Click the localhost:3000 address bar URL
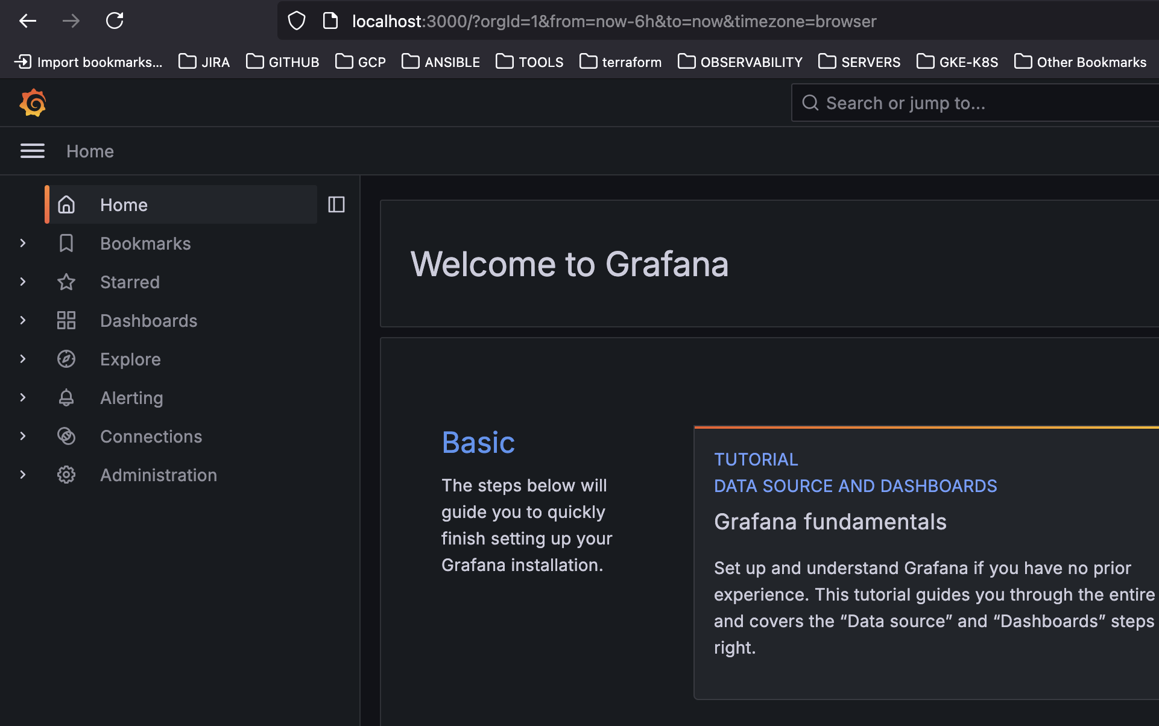The image size is (1159, 726). pos(614,22)
